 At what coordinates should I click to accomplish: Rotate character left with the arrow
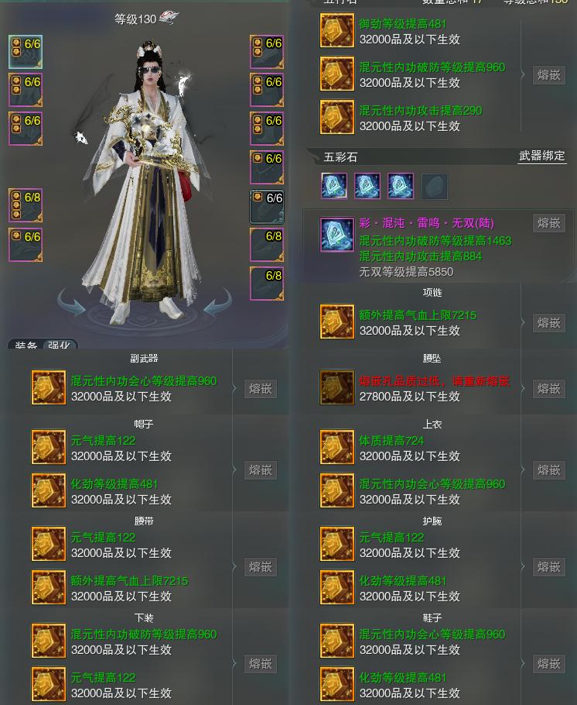click(72, 305)
